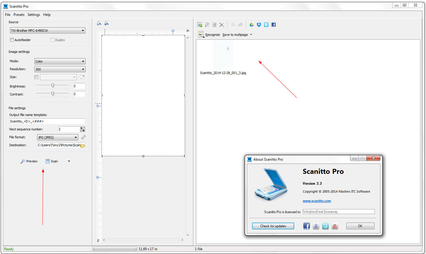
Task: Open the Mode Color dropdown
Action: click(x=60, y=61)
